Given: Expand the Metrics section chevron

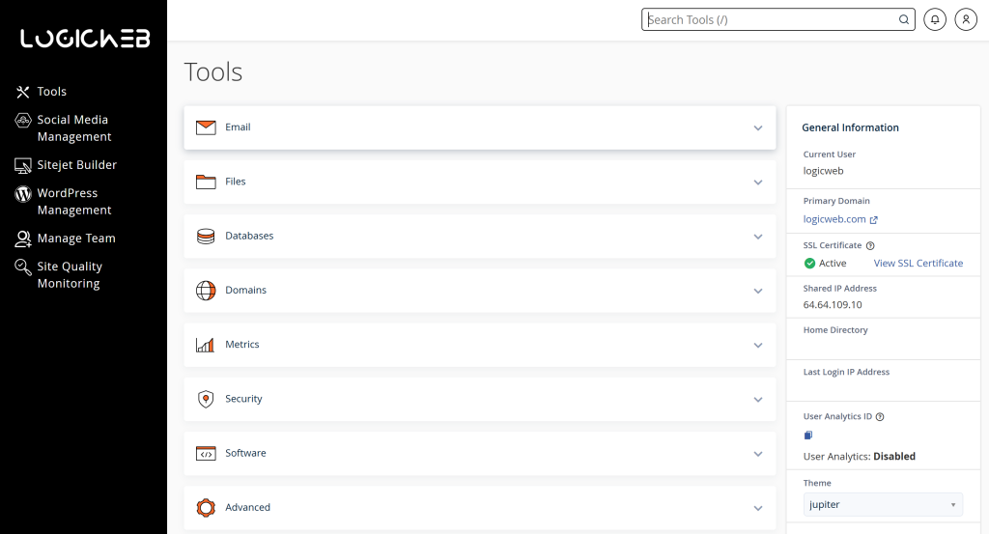Looking at the screenshot, I should pos(758,345).
